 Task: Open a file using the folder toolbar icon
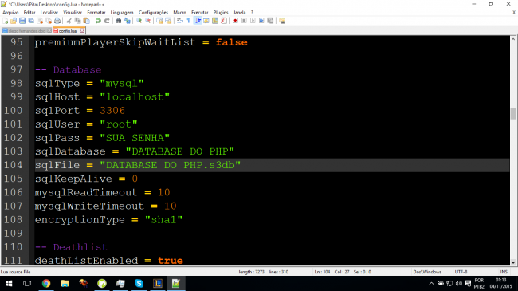14,21
